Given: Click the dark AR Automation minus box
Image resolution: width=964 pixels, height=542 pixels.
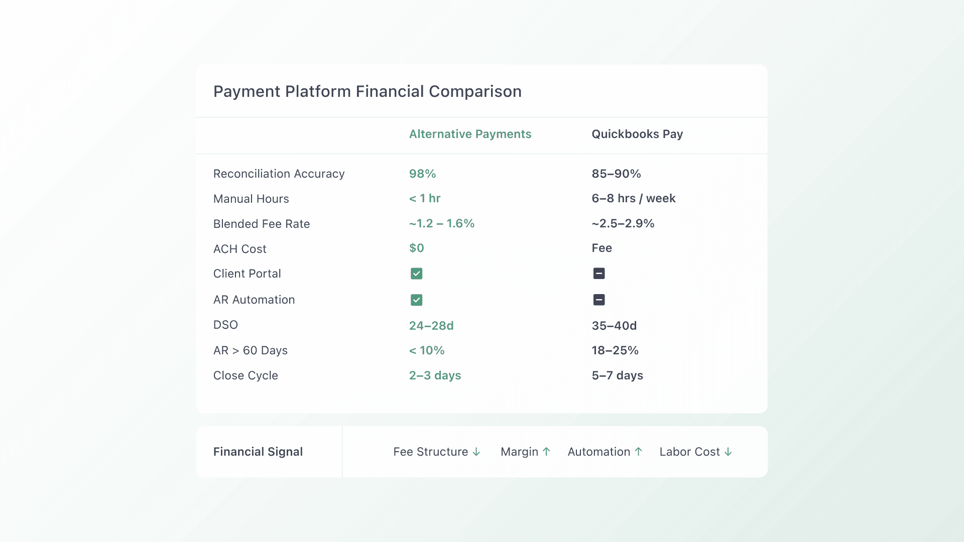Looking at the screenshot, I should pos(599,300).
